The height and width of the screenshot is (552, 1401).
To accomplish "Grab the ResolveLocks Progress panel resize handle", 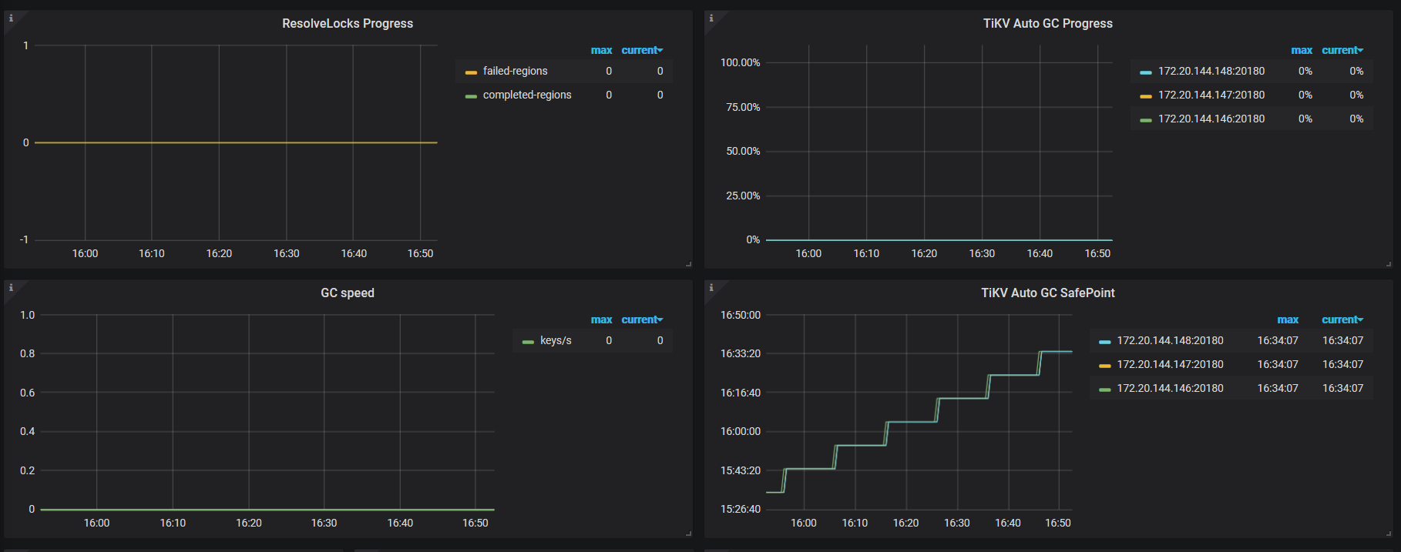I will 688,264.
